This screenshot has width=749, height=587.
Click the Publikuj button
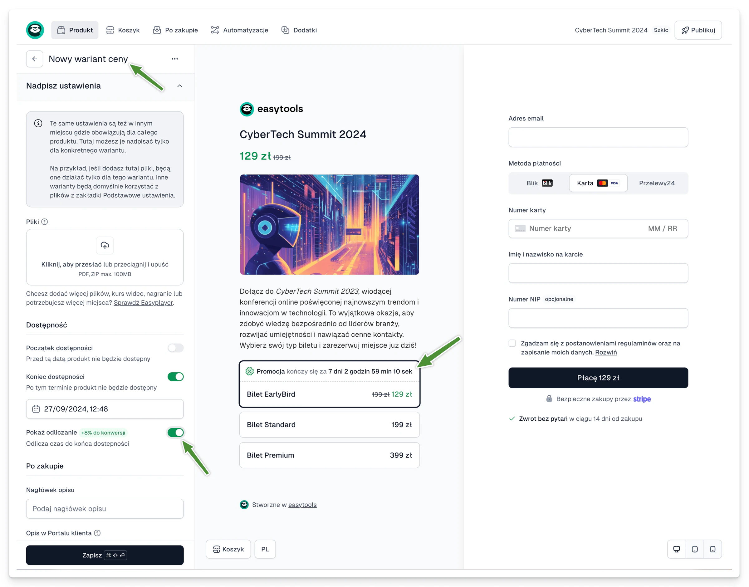tap(698, 30)
